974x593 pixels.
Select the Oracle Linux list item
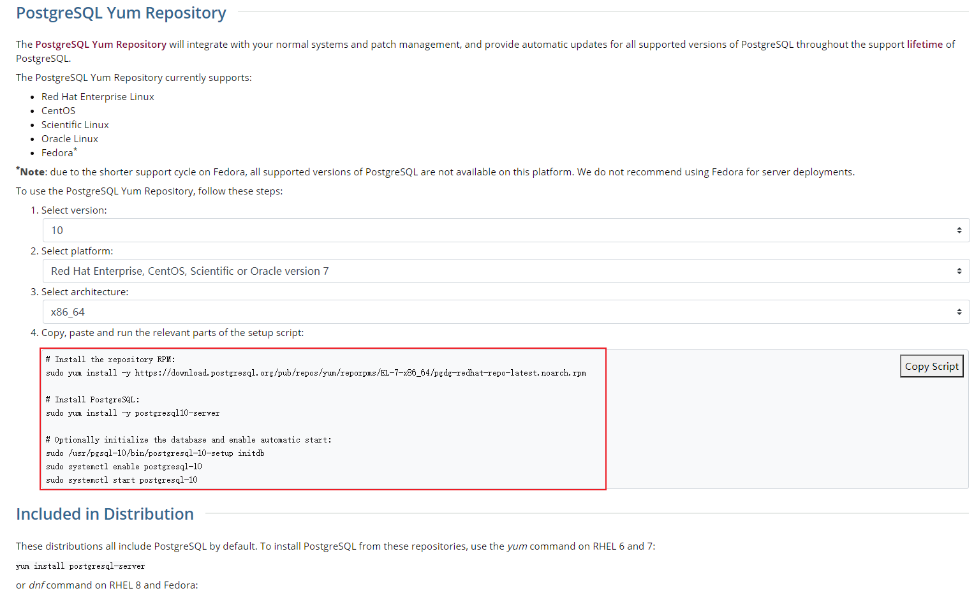coord(70,138)
